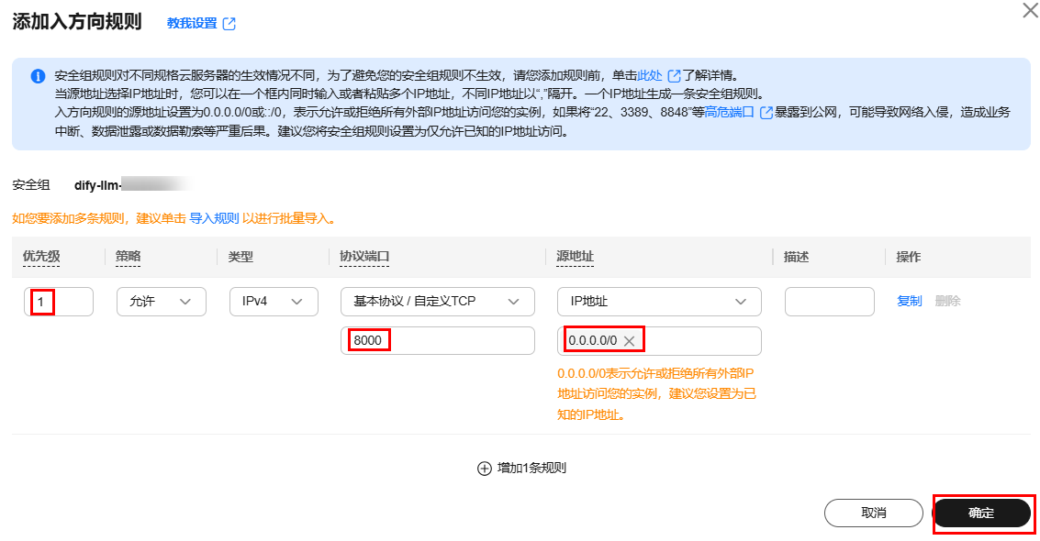Click the blue info icon in the notice
This screenshot has width=1040, height=541.
pyautogui.click(x=38, y=76)
